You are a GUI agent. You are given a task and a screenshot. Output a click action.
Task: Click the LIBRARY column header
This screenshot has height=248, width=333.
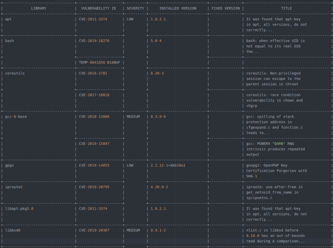coord(39,8)
